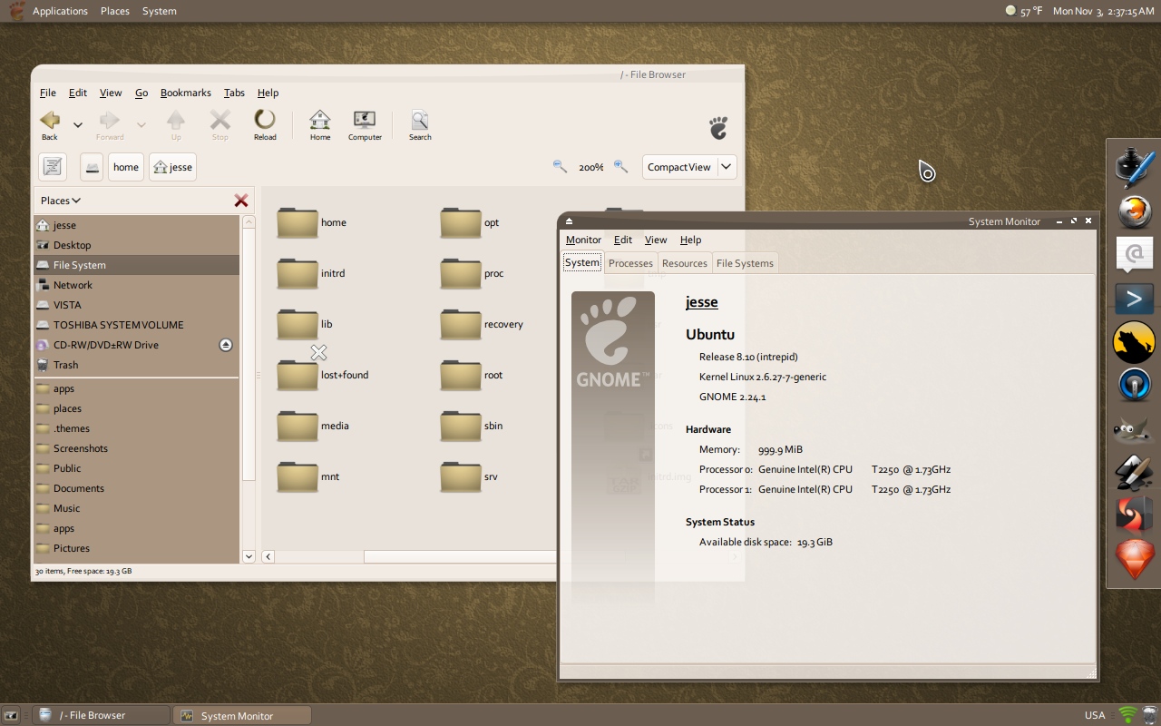Launch the red gem dock icon
This screenshot has height=726, width=1161.
1134,560
